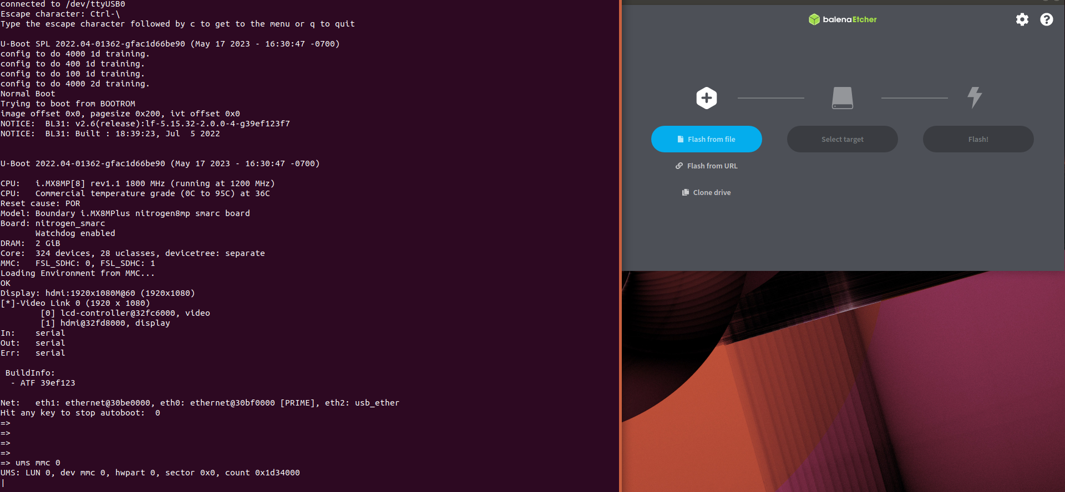This screenshot has width=1065, height=492.
Task: Click the 'connected to /dev/ttyUSB0' terminal line
Action: pos(63,4)
